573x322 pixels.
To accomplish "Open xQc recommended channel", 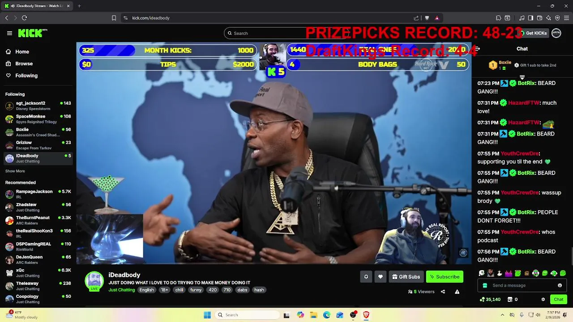I will [38, 273].
